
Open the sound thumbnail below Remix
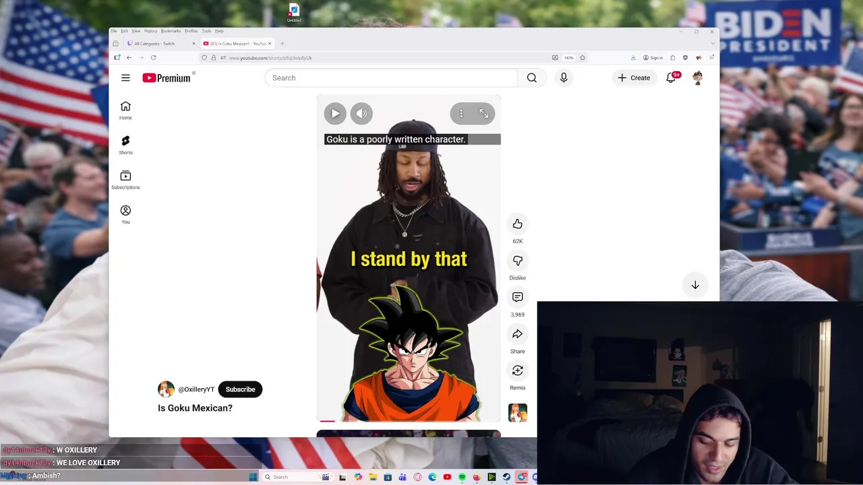[x=518, y=412]
